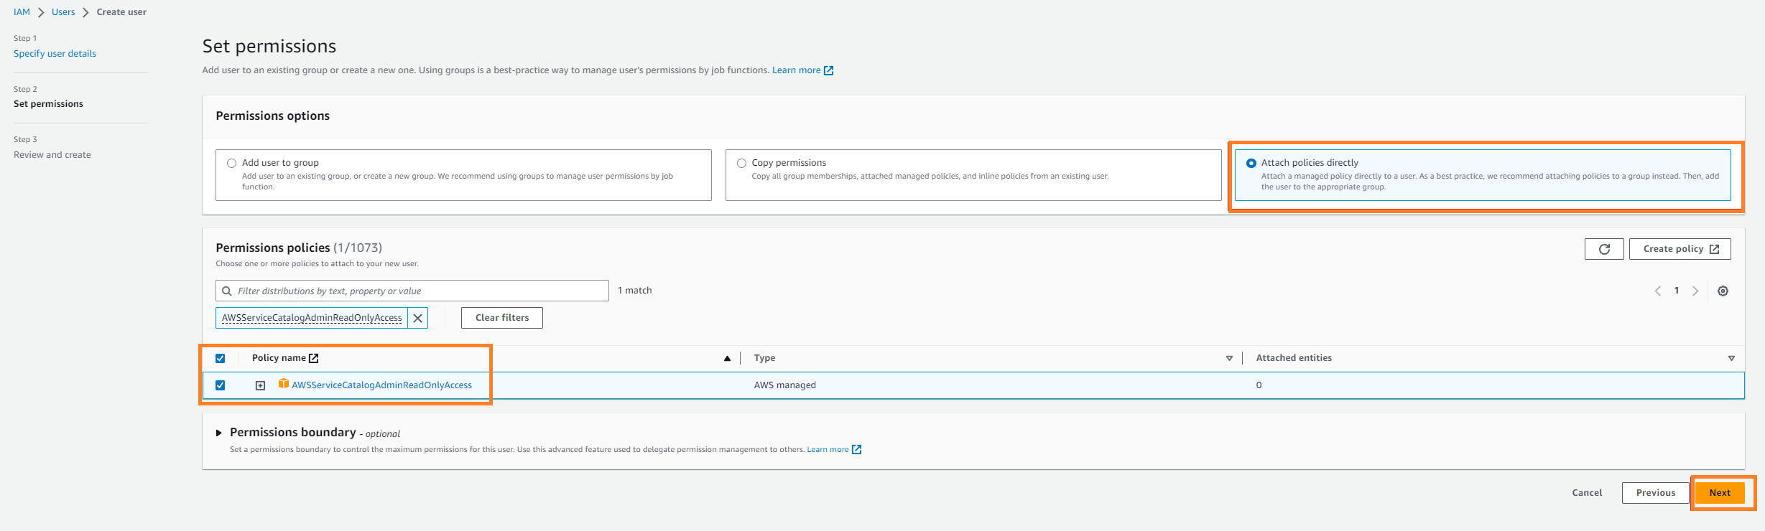
Task: Go to previous page chevron in pagination
Action: pos(1657,291)
